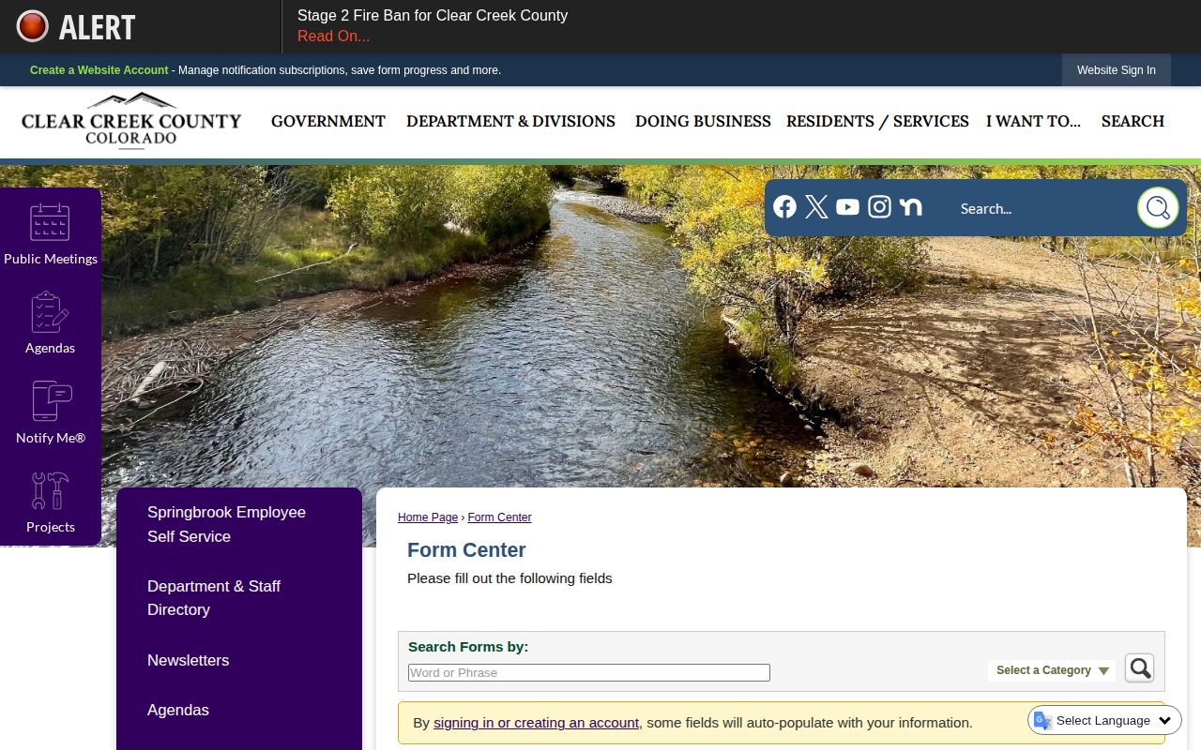Open the YouTube channel icon

847,207
